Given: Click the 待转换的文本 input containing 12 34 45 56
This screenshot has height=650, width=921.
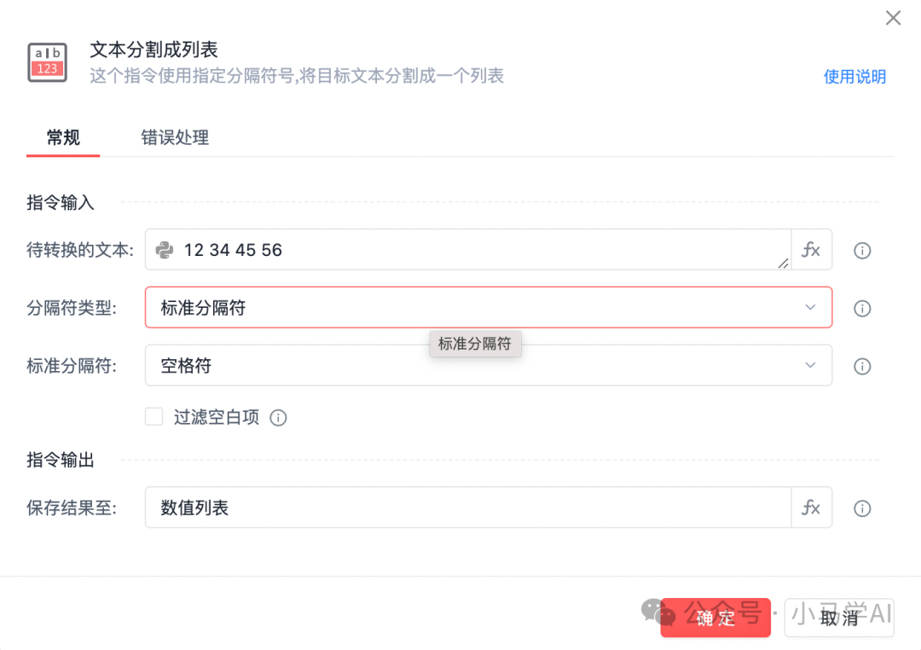Looking at the screenshot, I should point(478,250).
